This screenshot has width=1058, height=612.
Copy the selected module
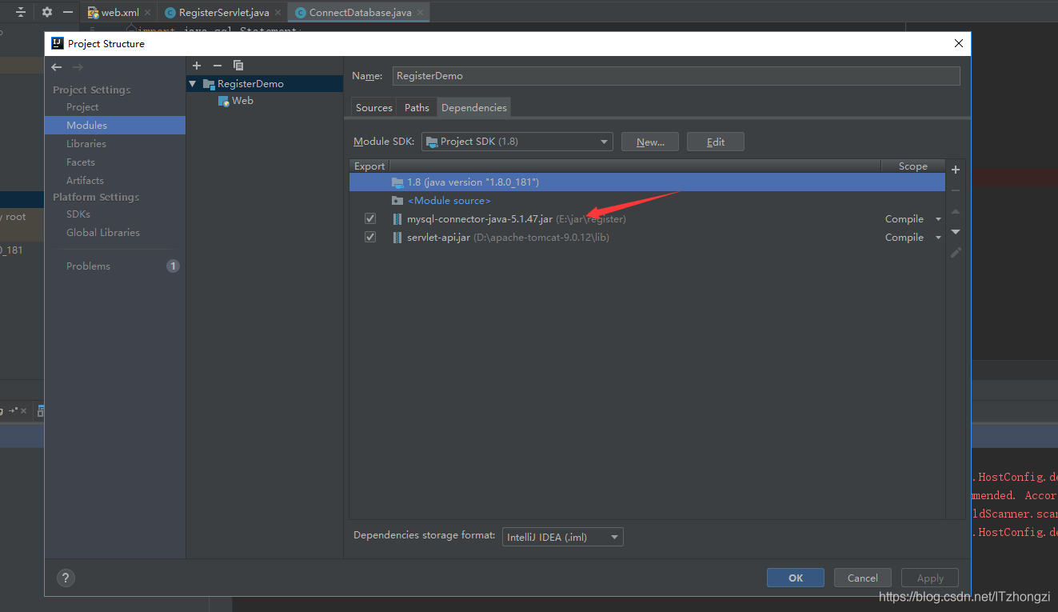(x=238, y=66)
